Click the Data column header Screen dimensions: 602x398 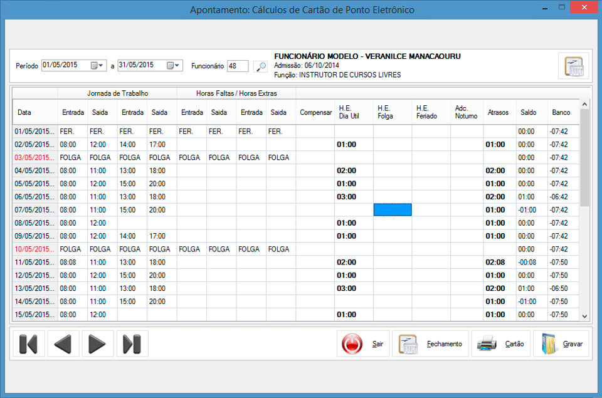(35, 112)
